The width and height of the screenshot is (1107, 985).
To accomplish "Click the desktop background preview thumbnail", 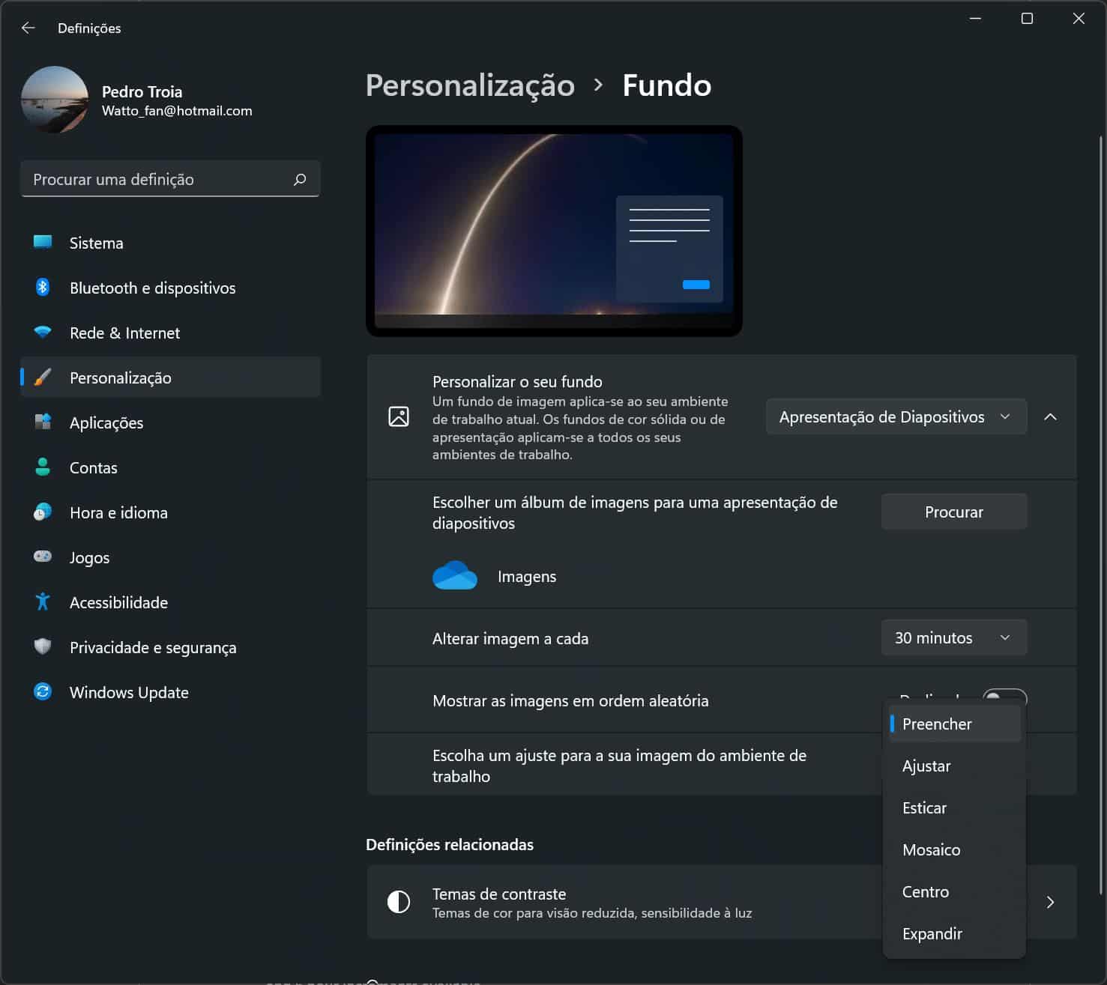I will (x=554, y=231).
